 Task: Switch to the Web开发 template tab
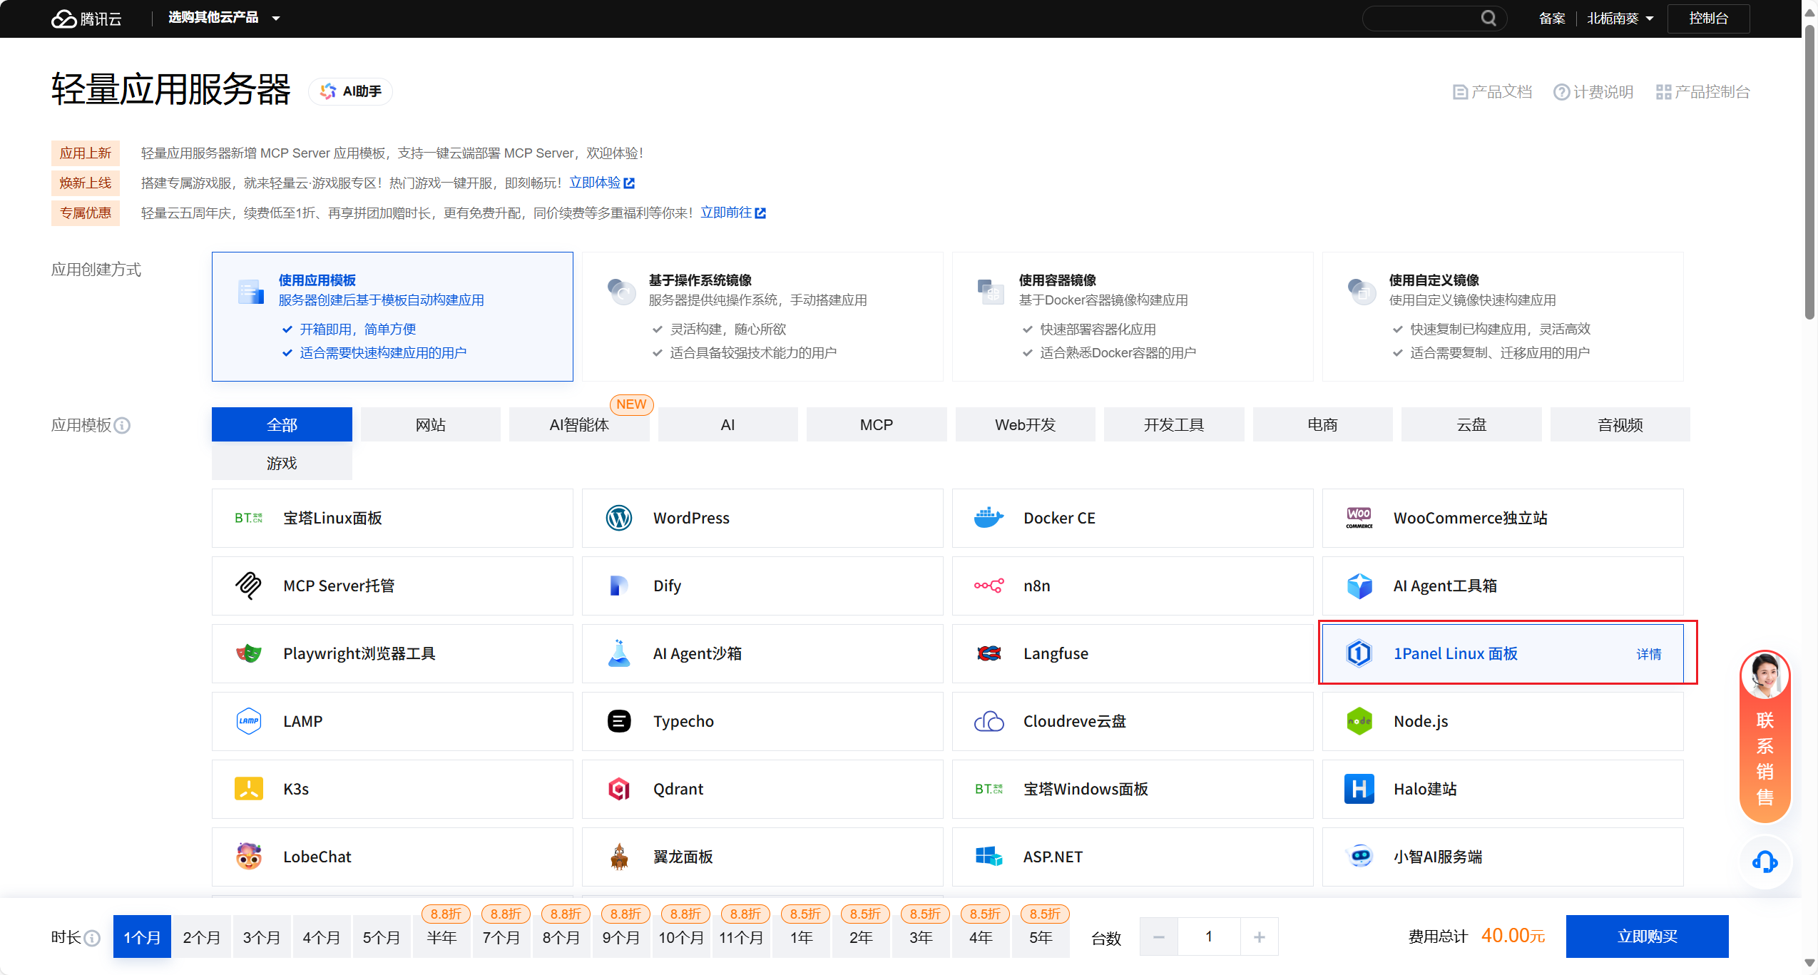(x=1025, y=424)
